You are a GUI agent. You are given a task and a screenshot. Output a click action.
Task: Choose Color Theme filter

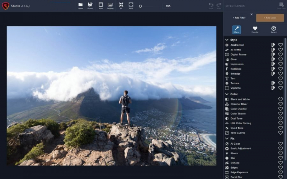click(x=238, y=113)
